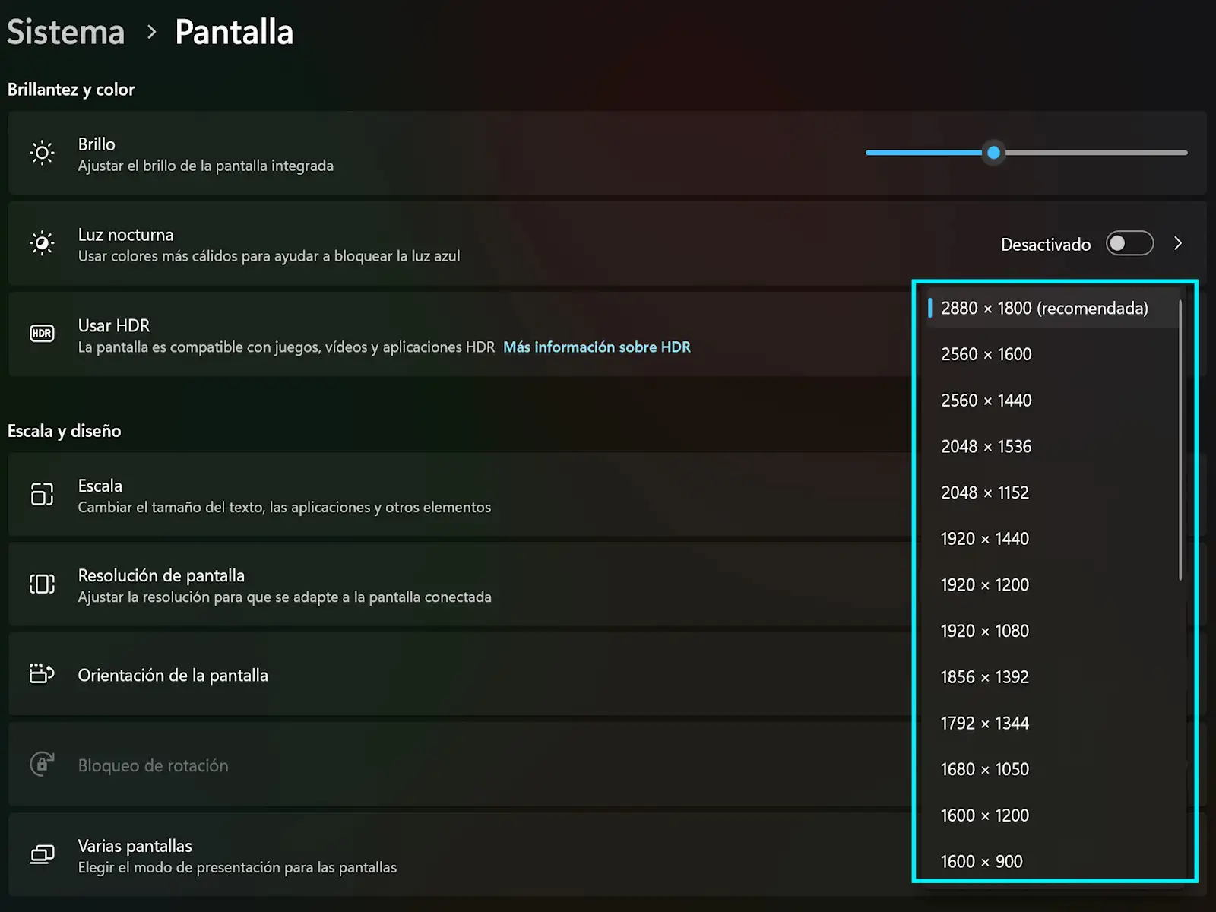Open Más información sobre HDR link
1216x912 pixels.
click(597, 347)
